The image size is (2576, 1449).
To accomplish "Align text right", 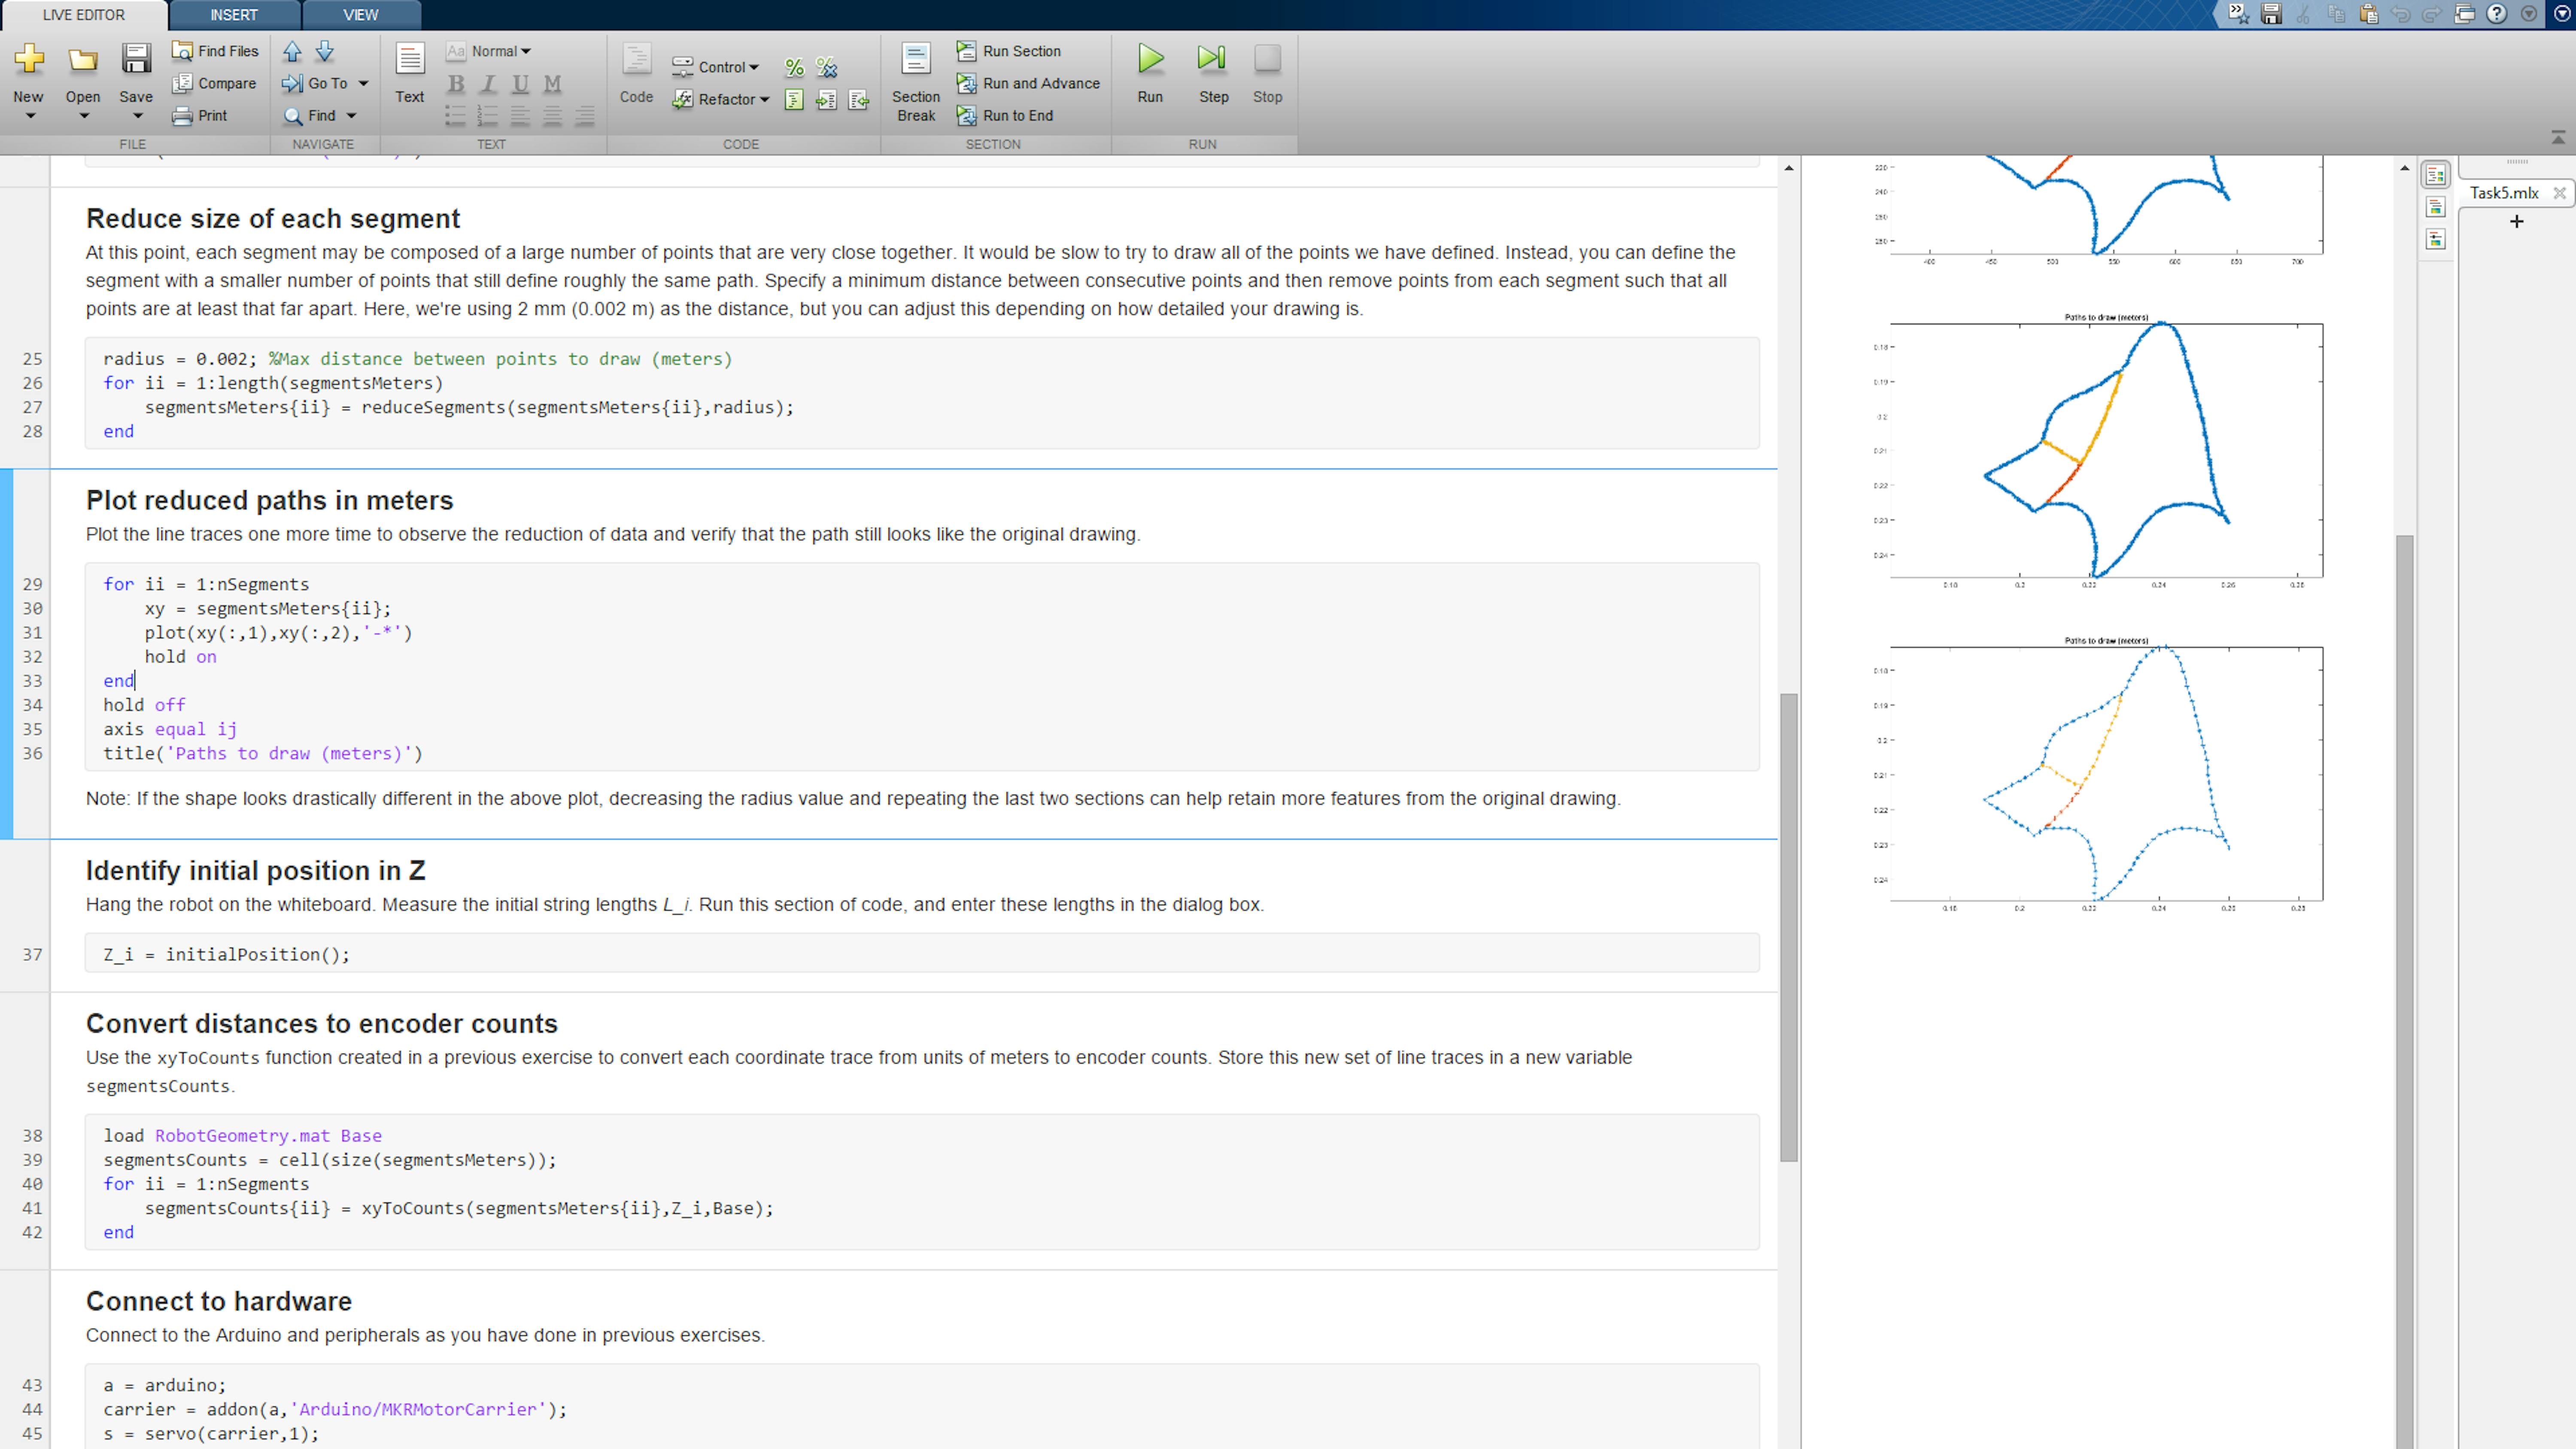I will [x=585, y=116].
